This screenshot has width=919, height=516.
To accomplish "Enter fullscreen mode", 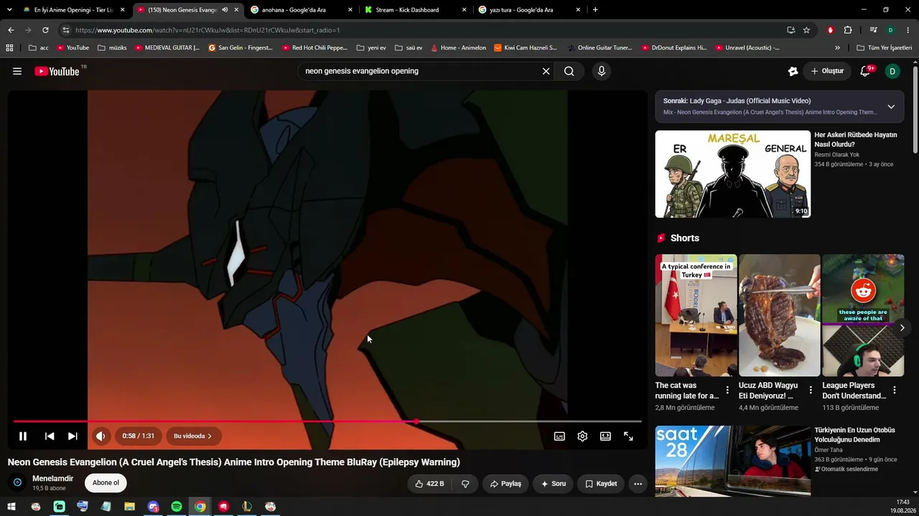I will tap(628, 436).
